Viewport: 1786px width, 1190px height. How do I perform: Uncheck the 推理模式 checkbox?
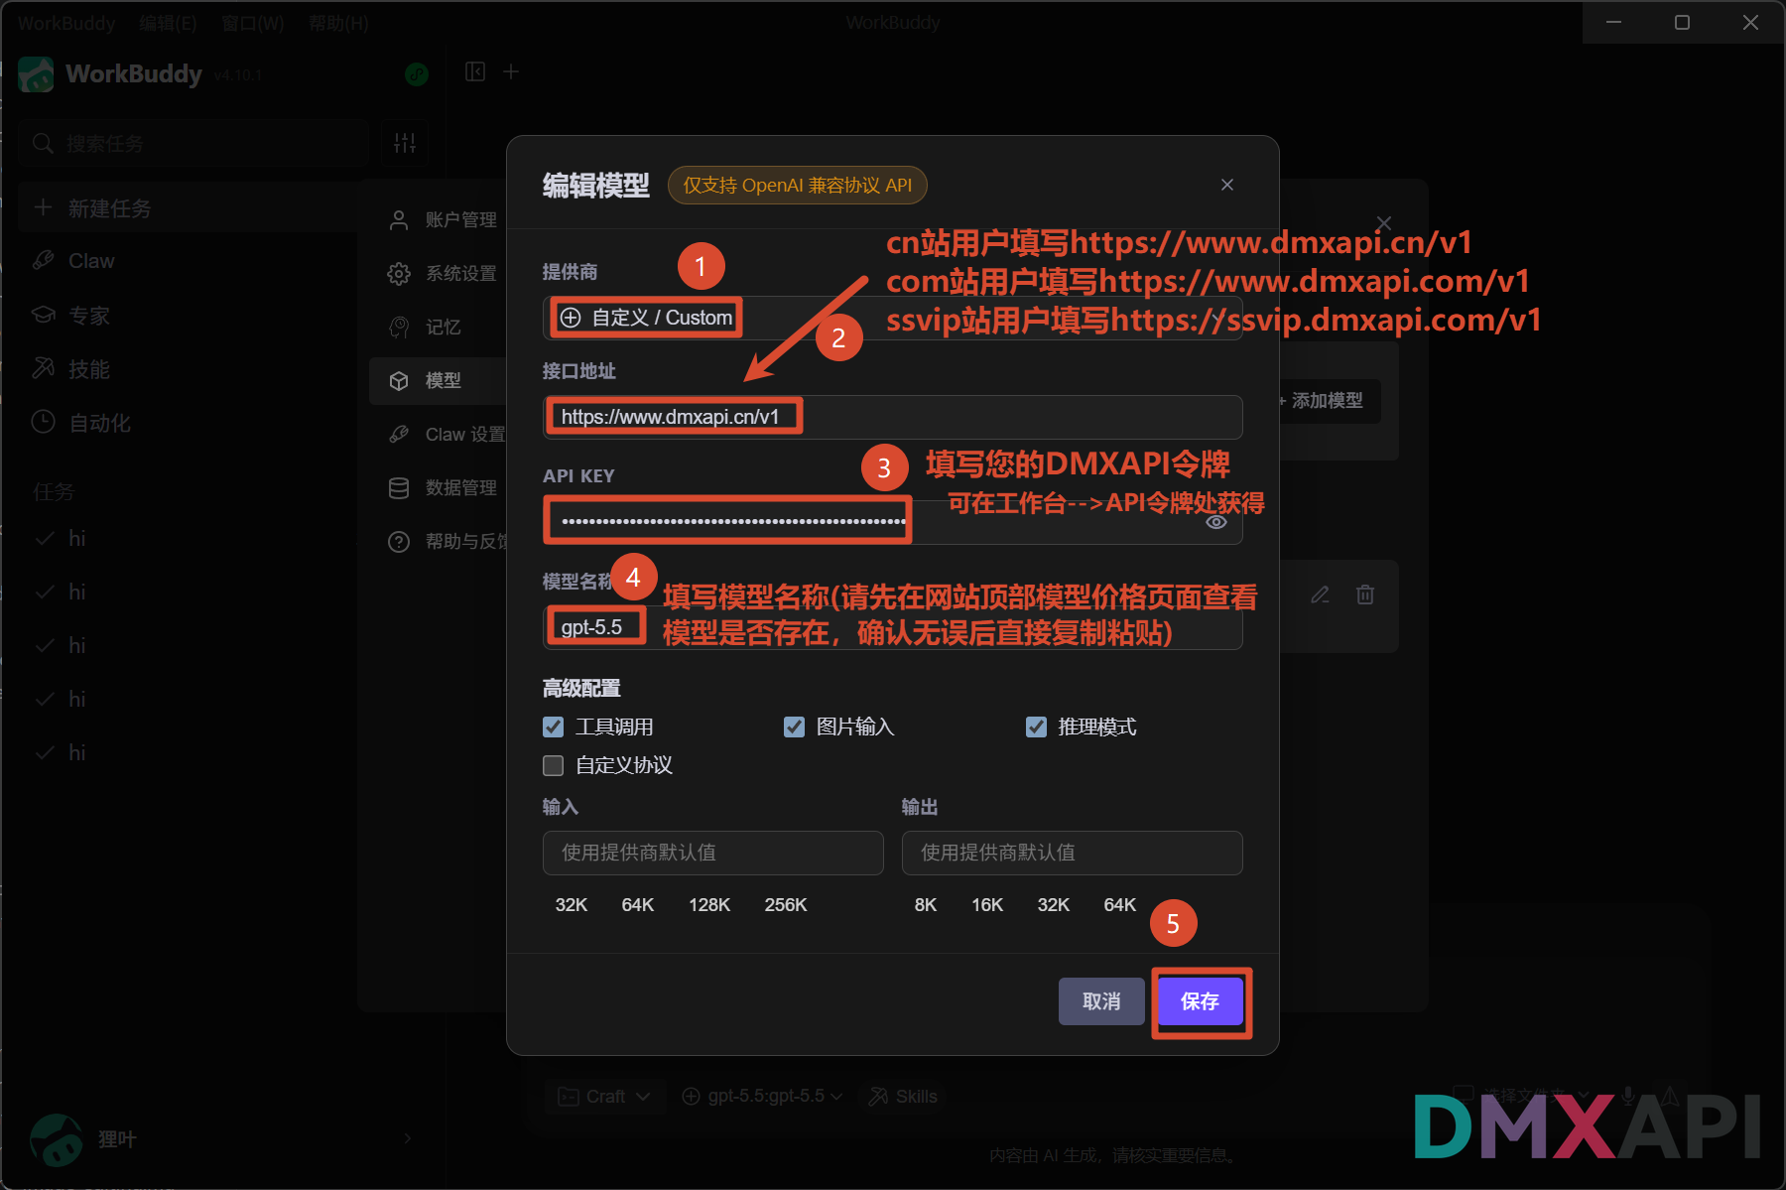click(x=1036, y=727)
